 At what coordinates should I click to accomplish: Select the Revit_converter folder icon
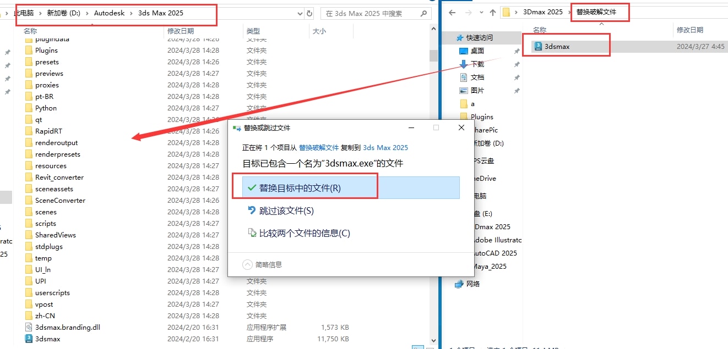pos(29,177)
